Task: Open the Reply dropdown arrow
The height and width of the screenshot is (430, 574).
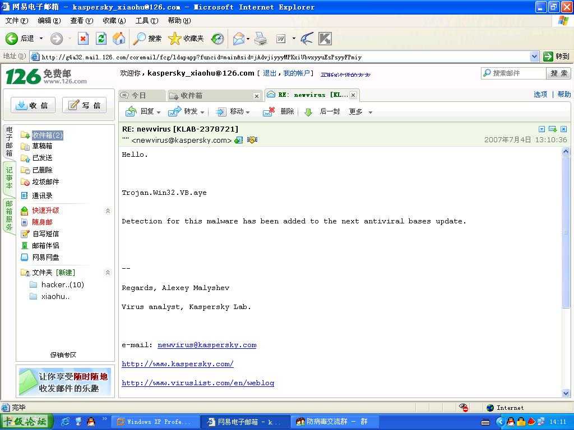Action: tap(159, 112)
